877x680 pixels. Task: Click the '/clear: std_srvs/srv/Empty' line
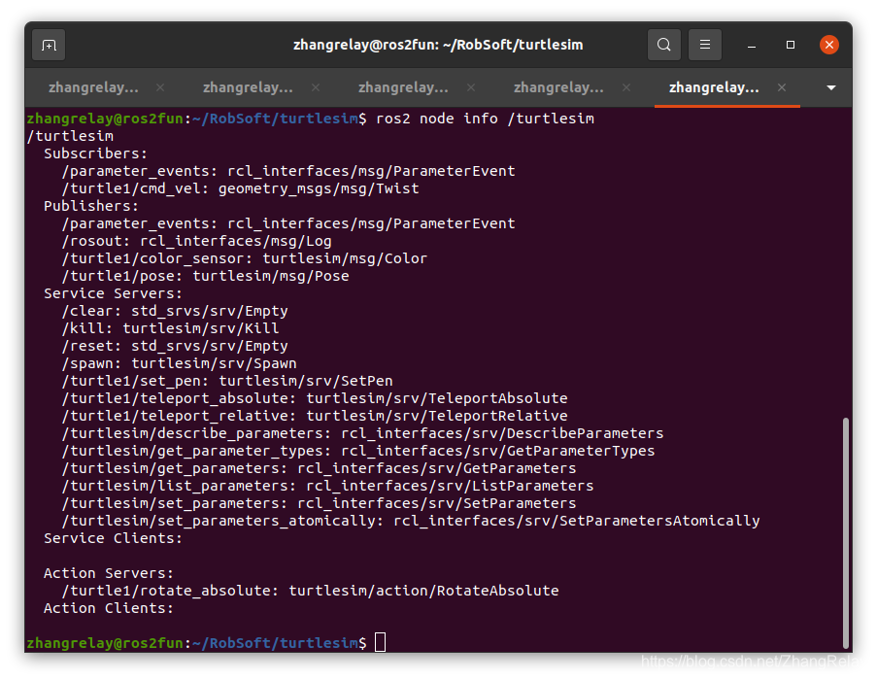[x=175, y=311]
